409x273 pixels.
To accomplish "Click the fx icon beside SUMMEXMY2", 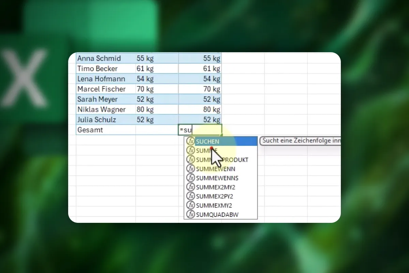I will coord(191,205).
